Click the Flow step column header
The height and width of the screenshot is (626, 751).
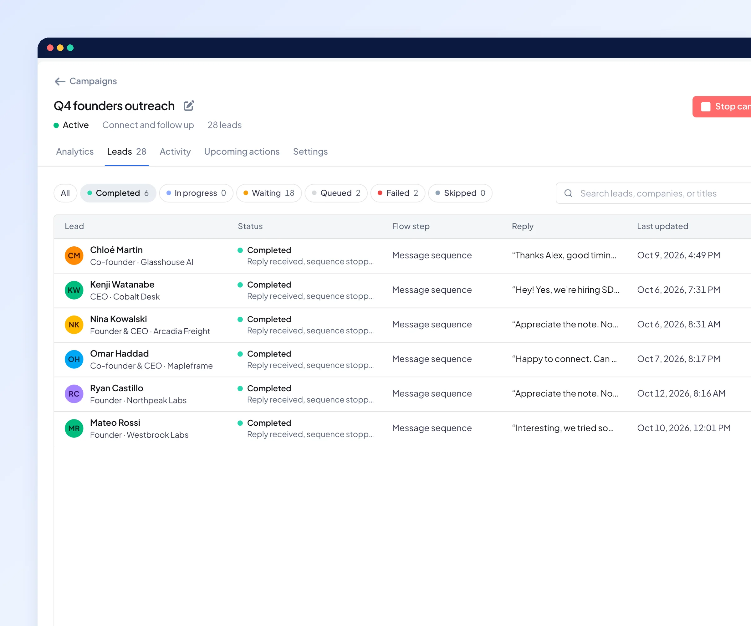coord(411,226)
